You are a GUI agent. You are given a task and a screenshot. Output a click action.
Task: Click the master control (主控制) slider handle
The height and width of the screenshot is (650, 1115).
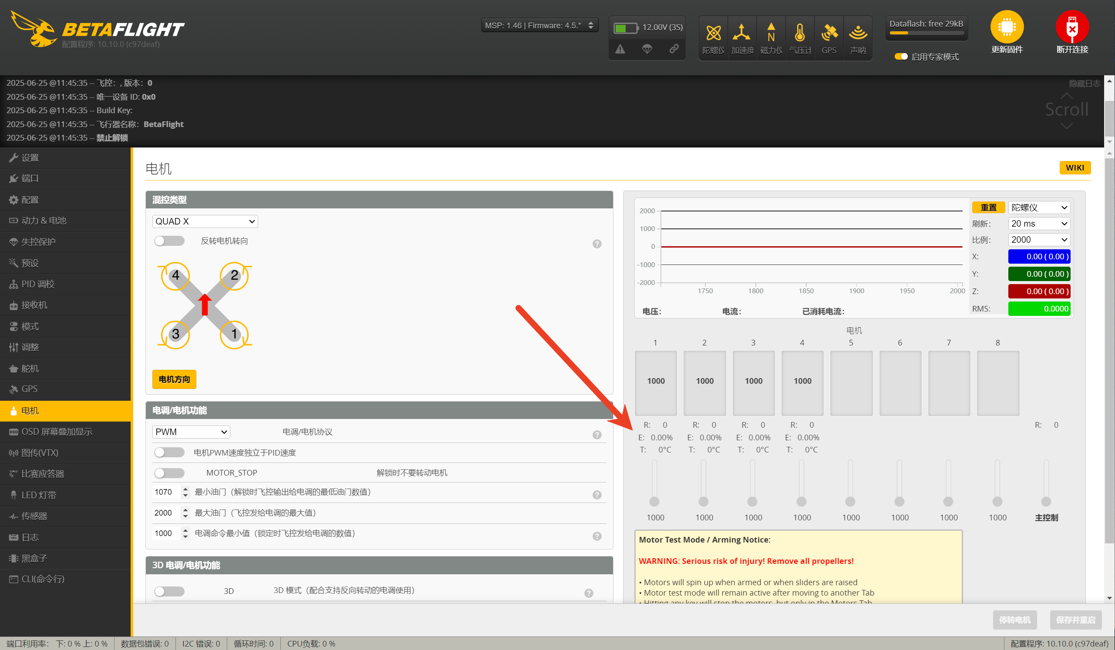coord(1046,502)
